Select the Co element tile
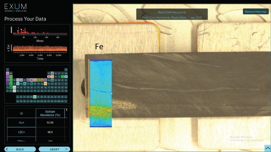The image size is (271, 152). (35, 80)
